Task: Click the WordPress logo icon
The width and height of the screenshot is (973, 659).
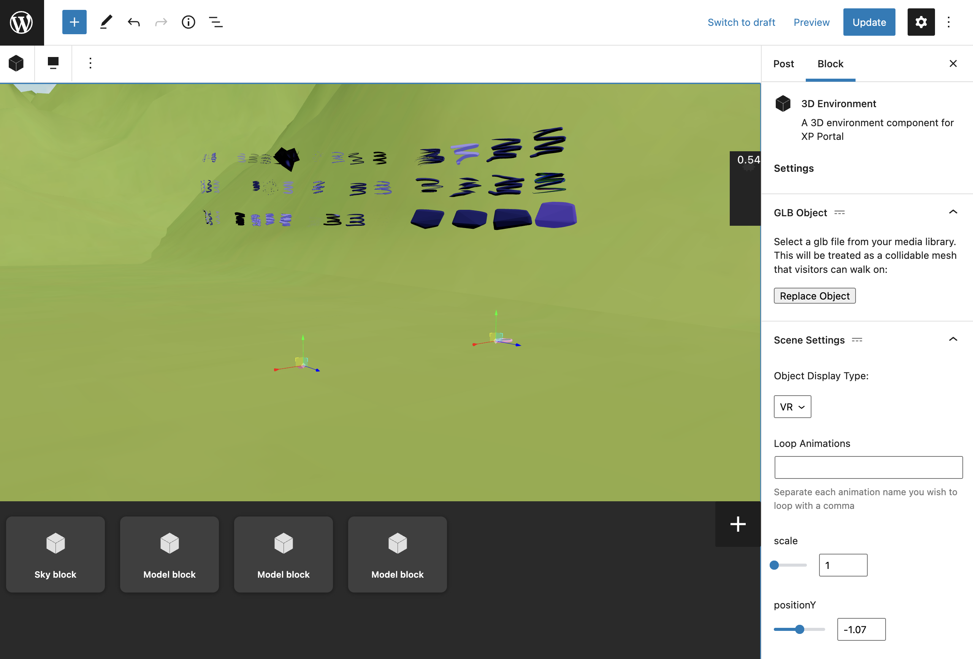Action: pyautogui.click(x=22, y=22)
